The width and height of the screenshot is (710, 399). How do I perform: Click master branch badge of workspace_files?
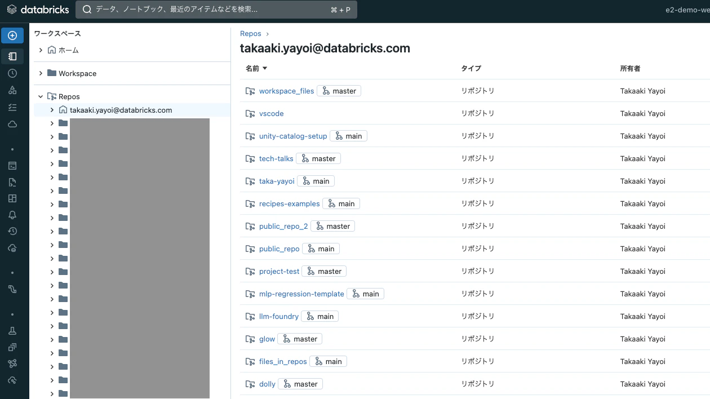[x=339, y=91]
